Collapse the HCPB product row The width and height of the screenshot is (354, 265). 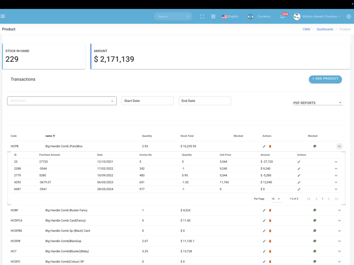tap(339, 146)
